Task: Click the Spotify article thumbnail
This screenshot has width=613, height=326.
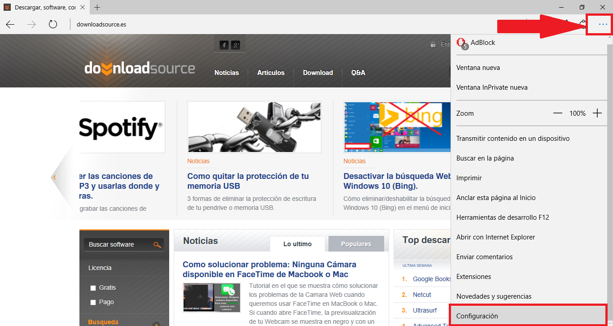Action: tap(122, 127)
